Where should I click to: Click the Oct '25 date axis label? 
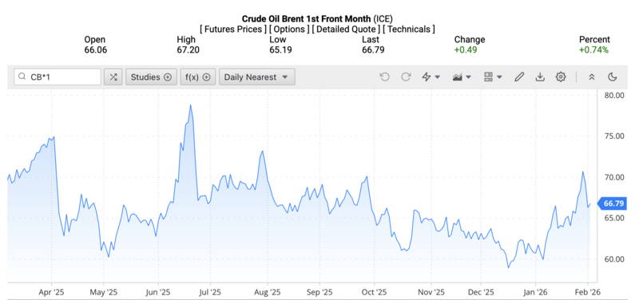[374, 292]
